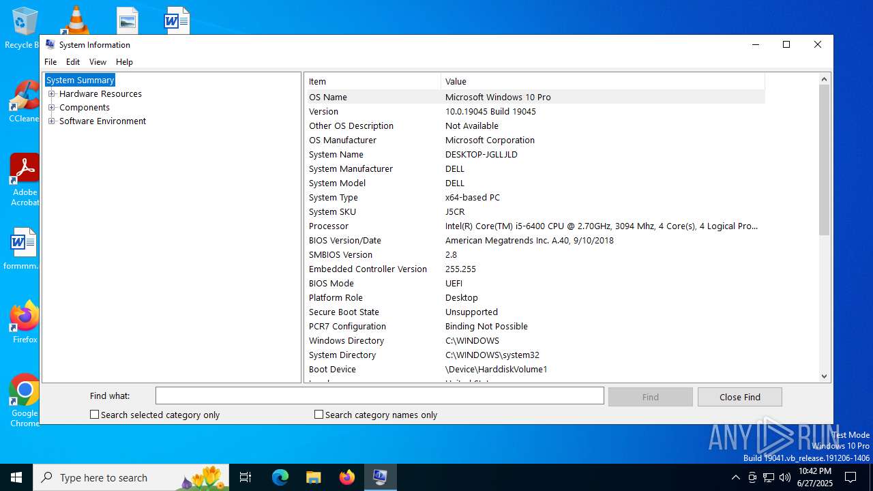Open the Windows Start menu

tap(16, 477)
